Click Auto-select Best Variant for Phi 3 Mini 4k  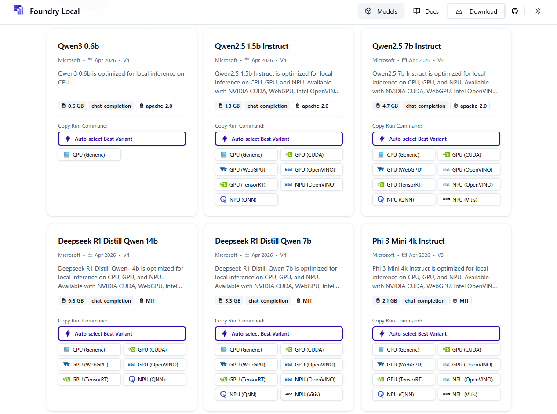pos(436,333)
